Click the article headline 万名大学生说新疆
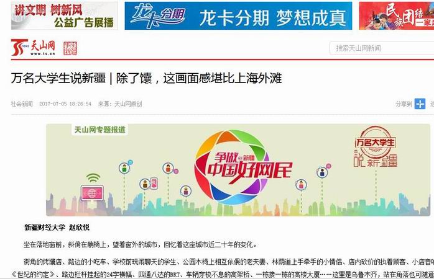434x279 pixels. point(58,78)
